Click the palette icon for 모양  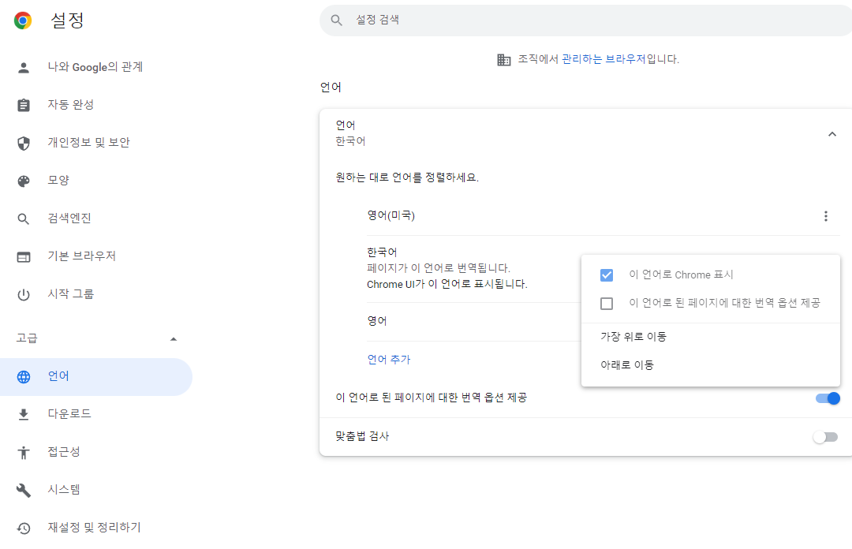tap(24, 181)
